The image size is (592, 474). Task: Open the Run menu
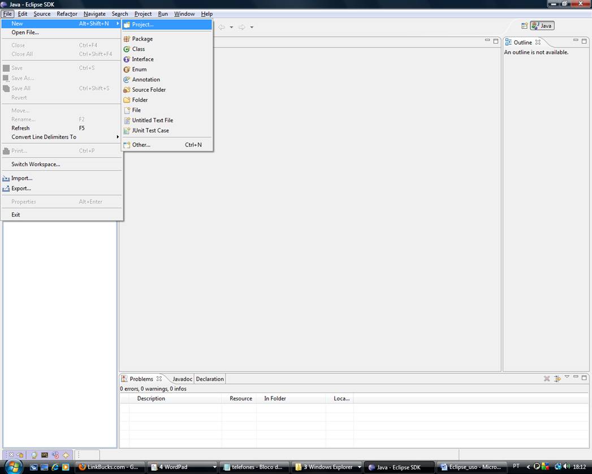(x=163, y=14)
